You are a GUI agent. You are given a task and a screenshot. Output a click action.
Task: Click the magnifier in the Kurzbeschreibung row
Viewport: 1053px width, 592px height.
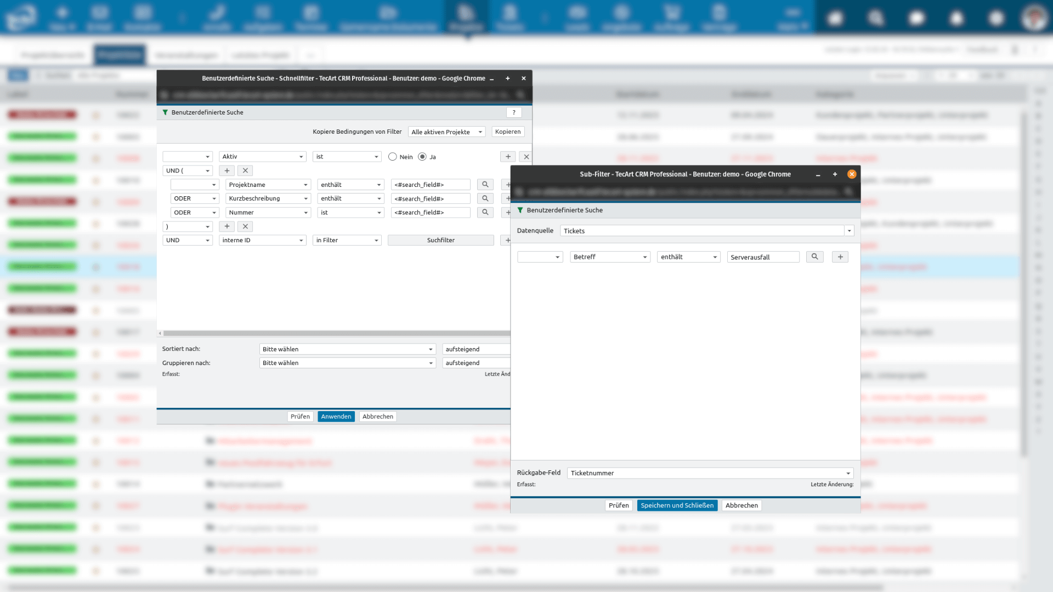485,198
